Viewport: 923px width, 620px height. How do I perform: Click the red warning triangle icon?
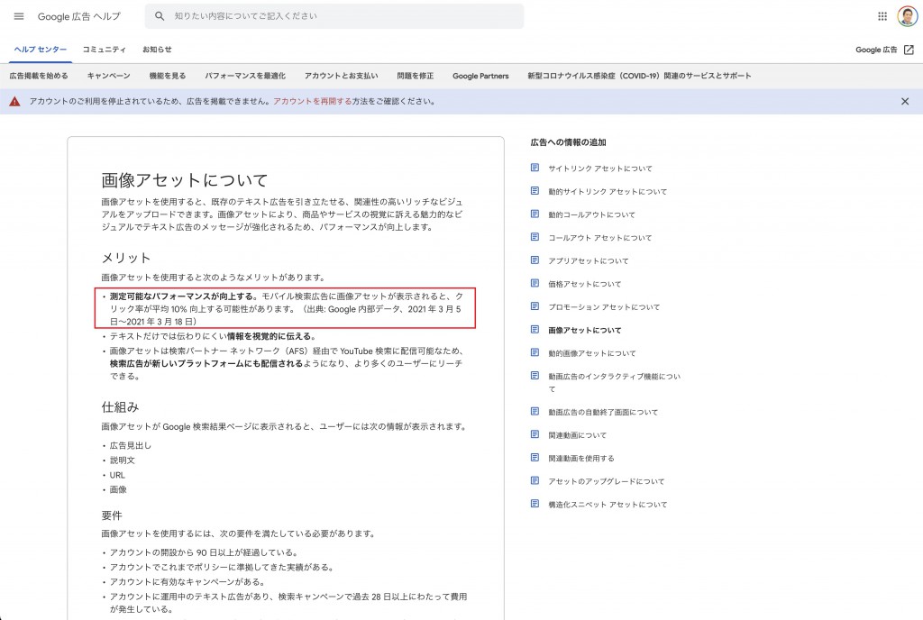14,102
